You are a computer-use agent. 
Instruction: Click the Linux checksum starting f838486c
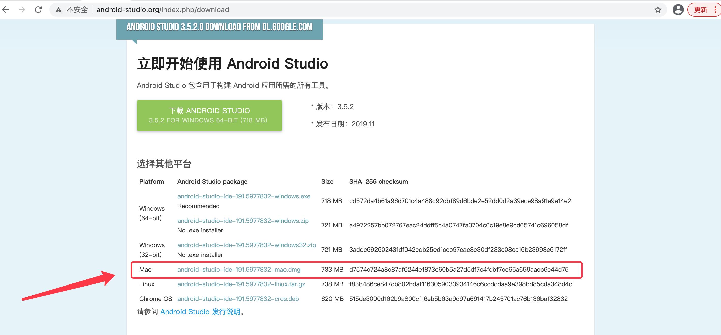click(x=461, y=284)
